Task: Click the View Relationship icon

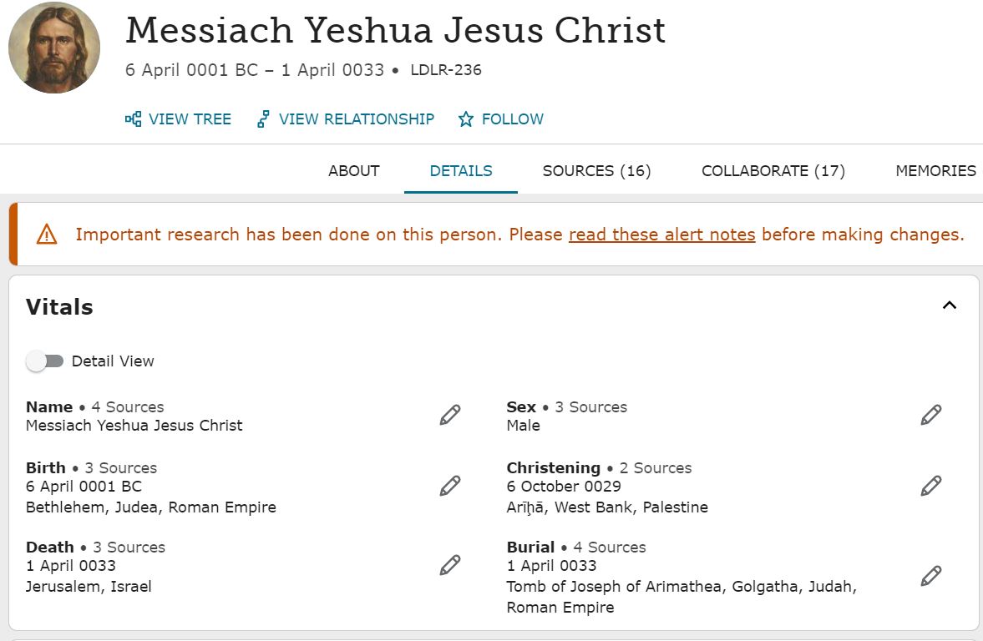Action: [x=263, y=119]
